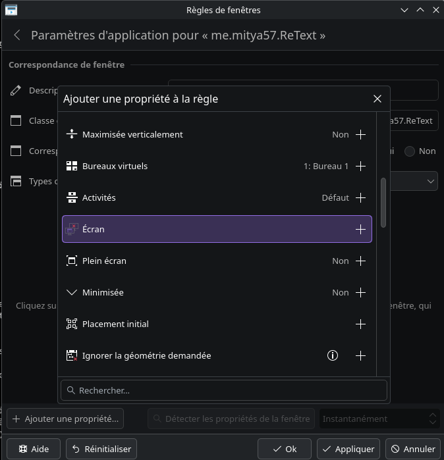Screen dimensions: 444x460
Task: Click plus icon for Minimisée
Action: tap(360, 292)
